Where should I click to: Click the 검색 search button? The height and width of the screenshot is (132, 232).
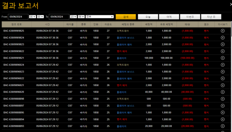pyautogui.click(x=126, y=17)
